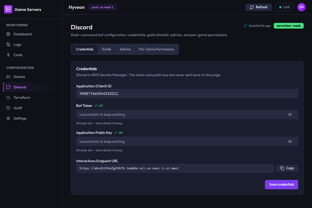Click the Discord page heading
The image size is (312, 208).
[82, 27]
